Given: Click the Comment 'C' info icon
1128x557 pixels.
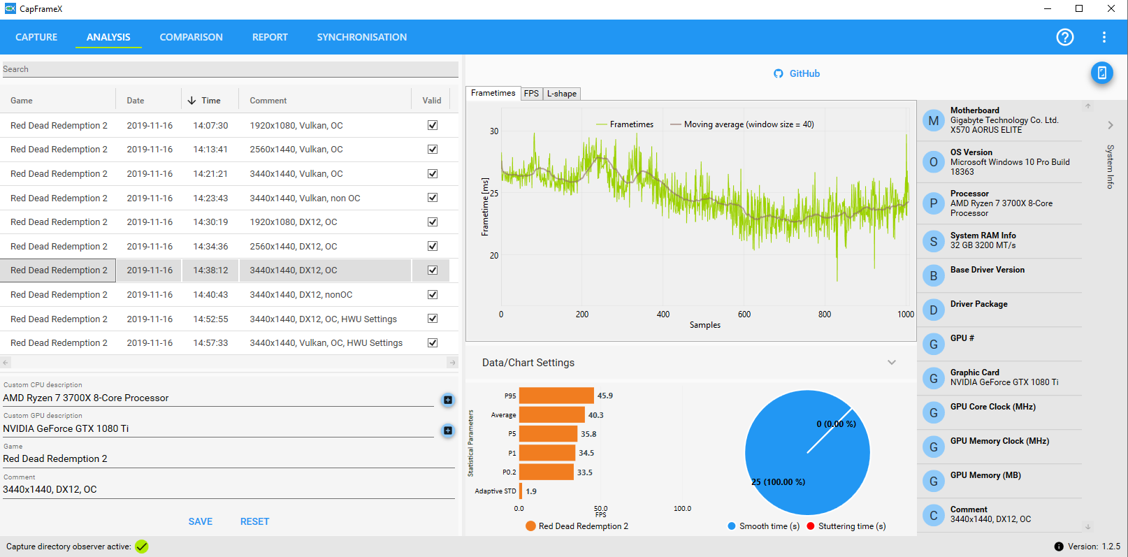Looking at the screenshot, I should (933, 515).
